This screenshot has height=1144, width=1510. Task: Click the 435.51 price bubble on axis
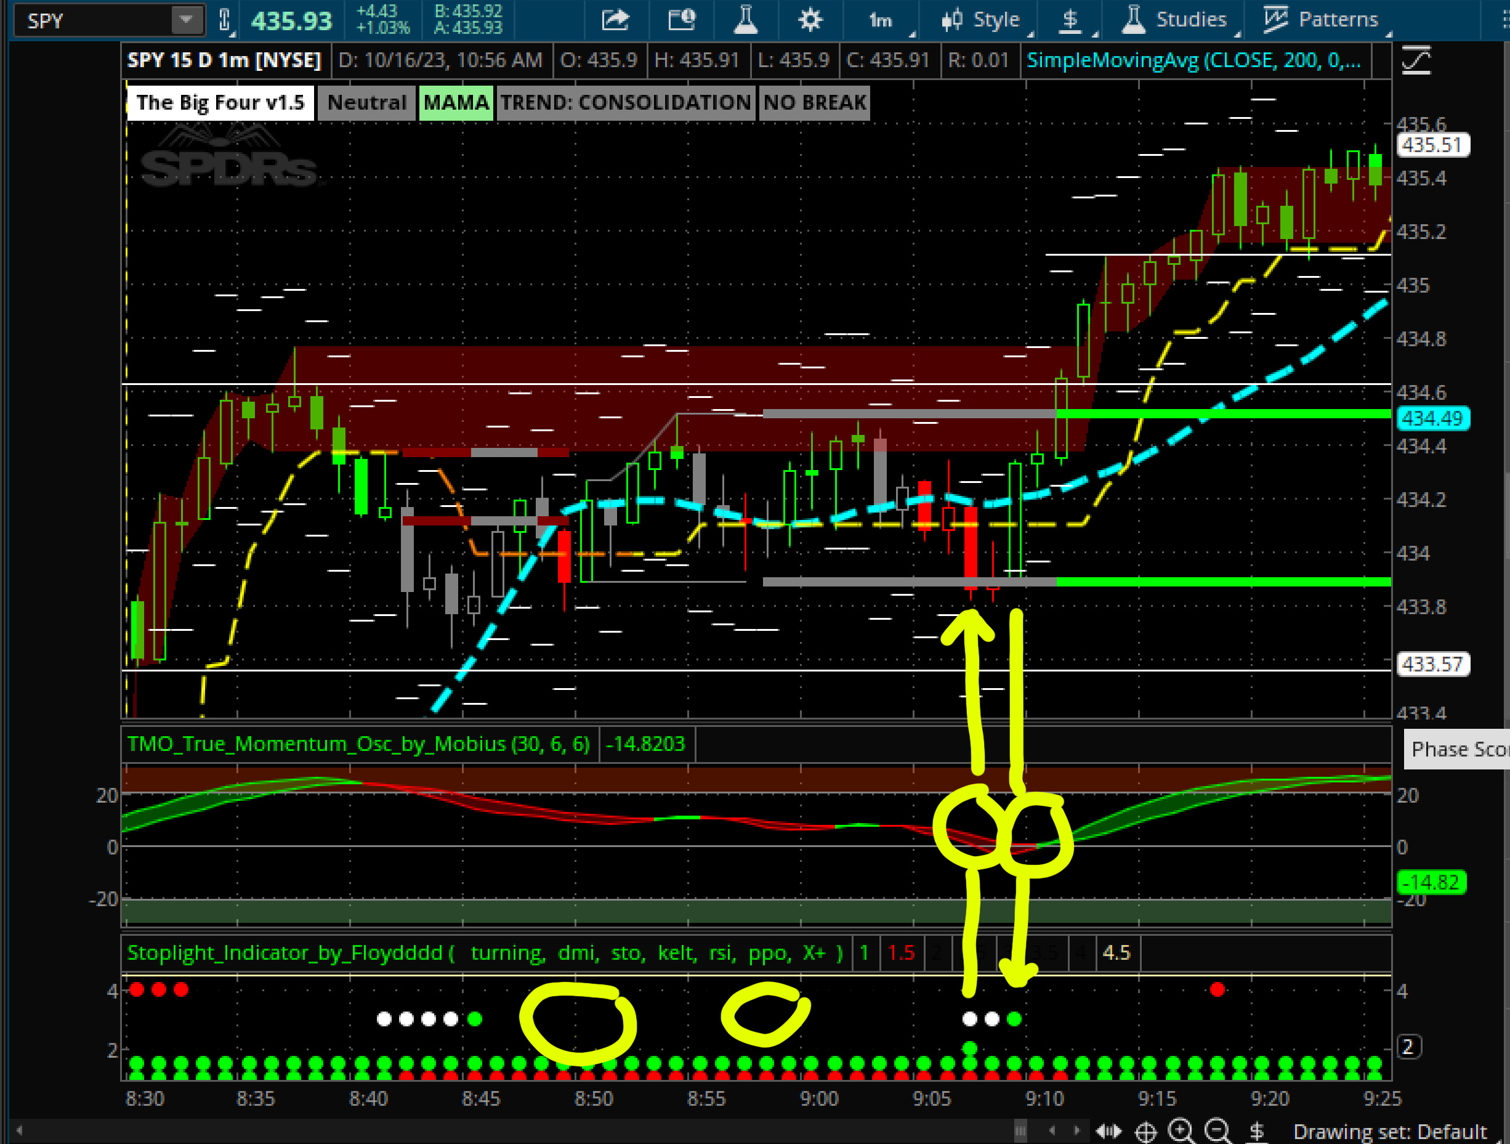(x=1433, y=145)
